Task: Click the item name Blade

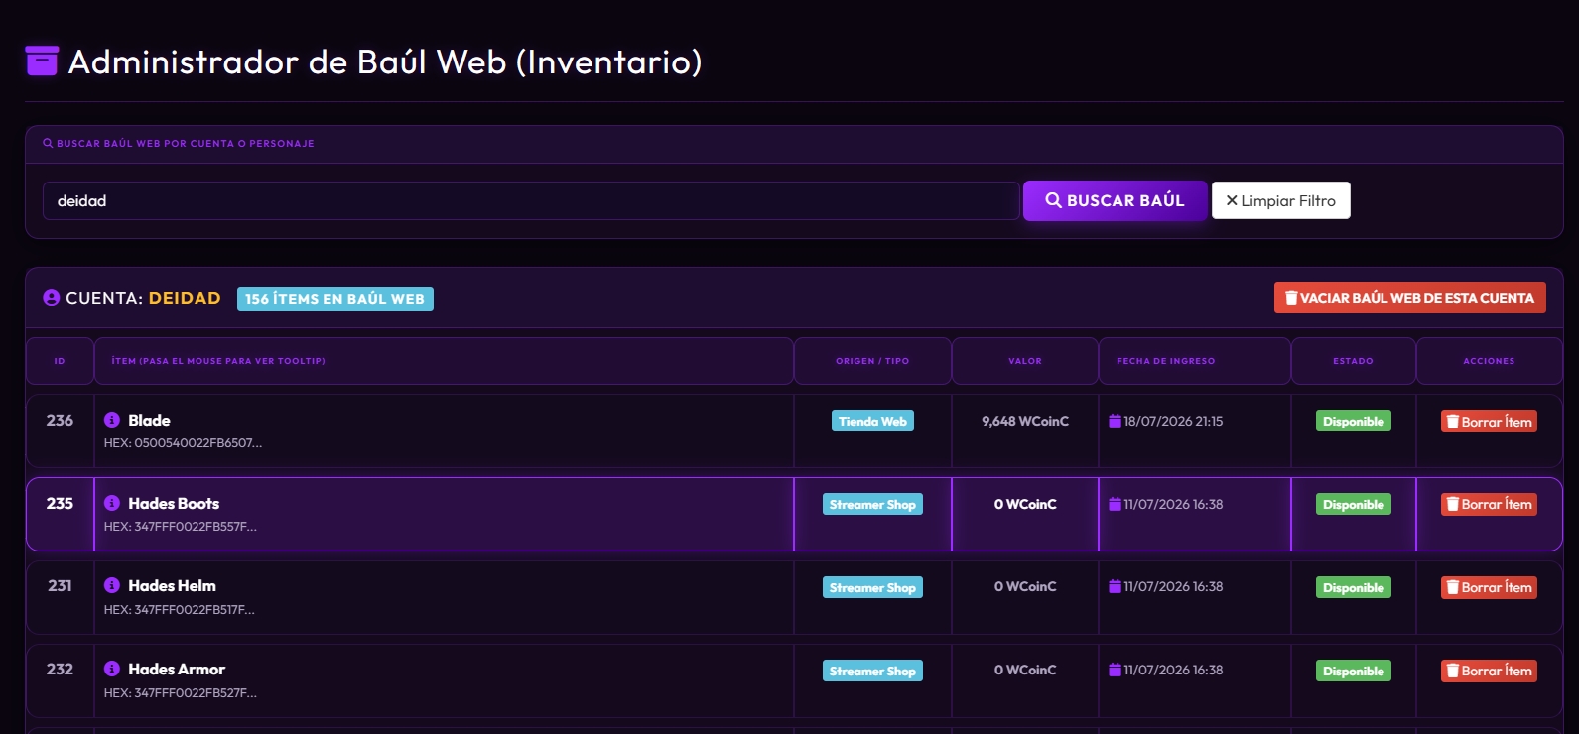Action: click(x=149, y=420)
